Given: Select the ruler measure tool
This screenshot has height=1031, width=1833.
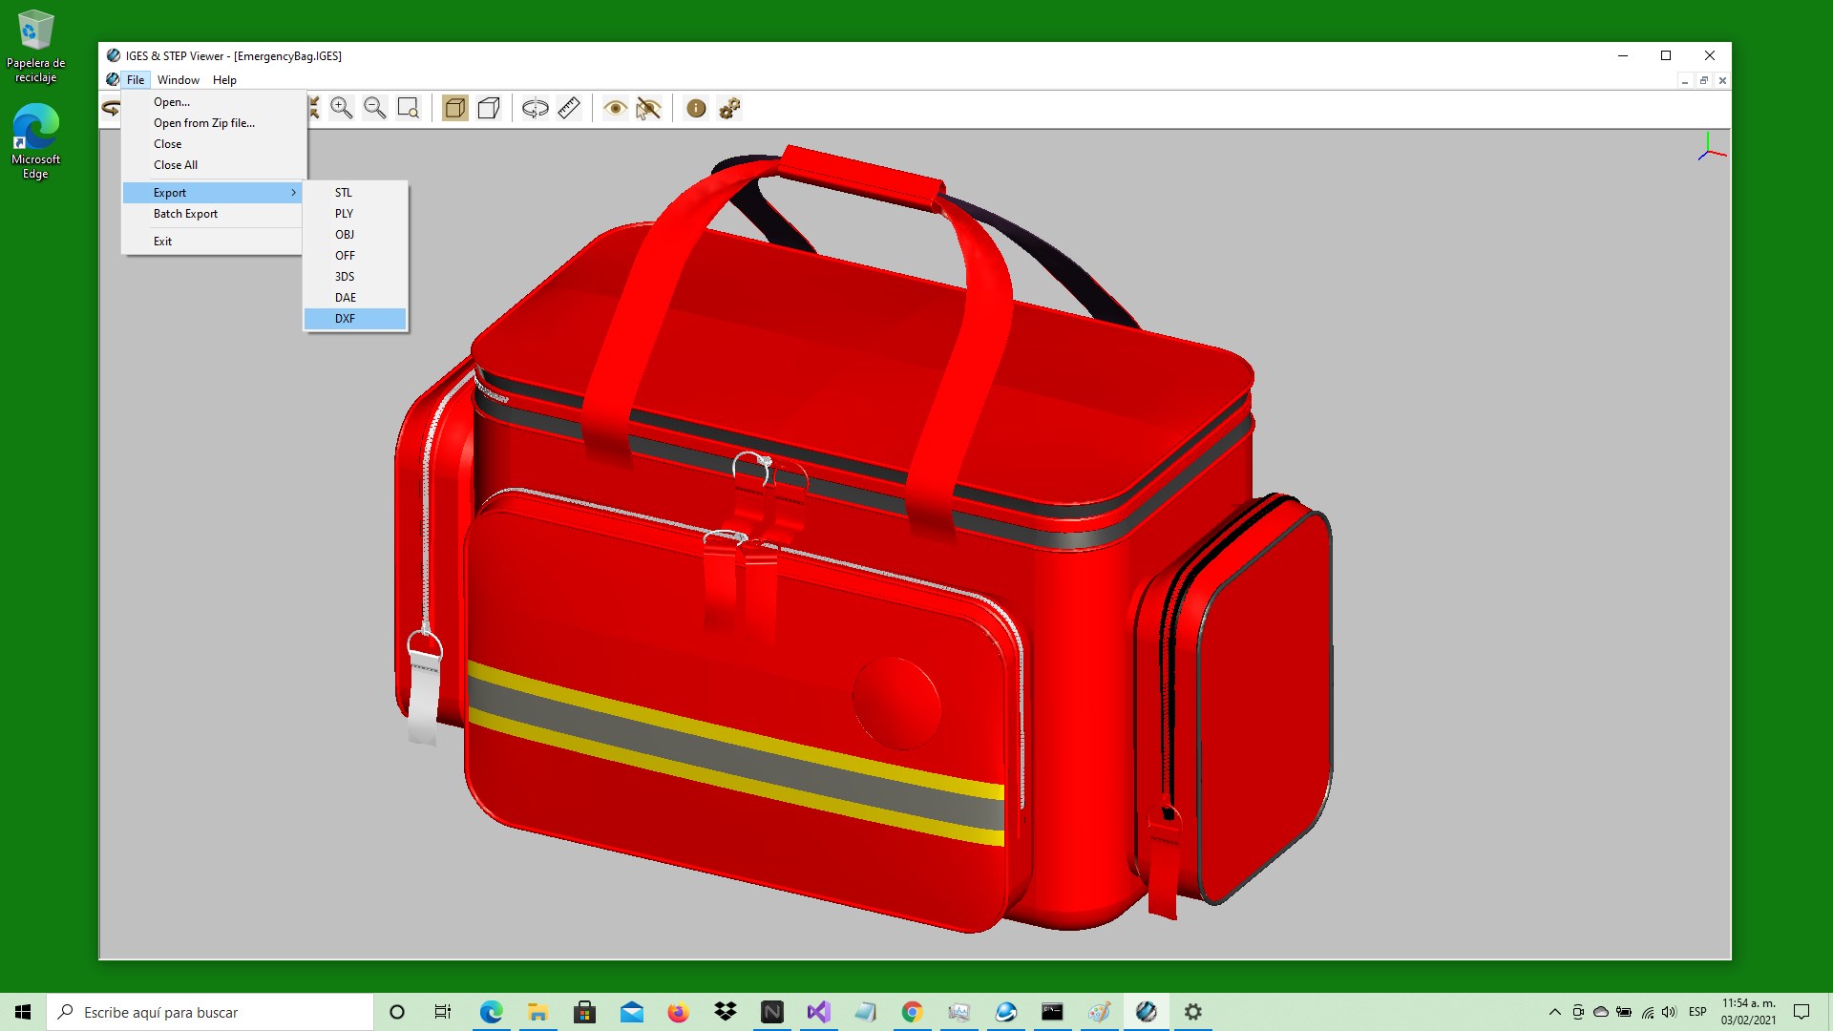Looking at the screenshot, I should pyautogui.click(x=569, y=108).
